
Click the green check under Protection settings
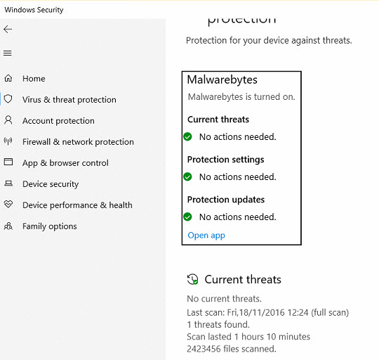187,176
